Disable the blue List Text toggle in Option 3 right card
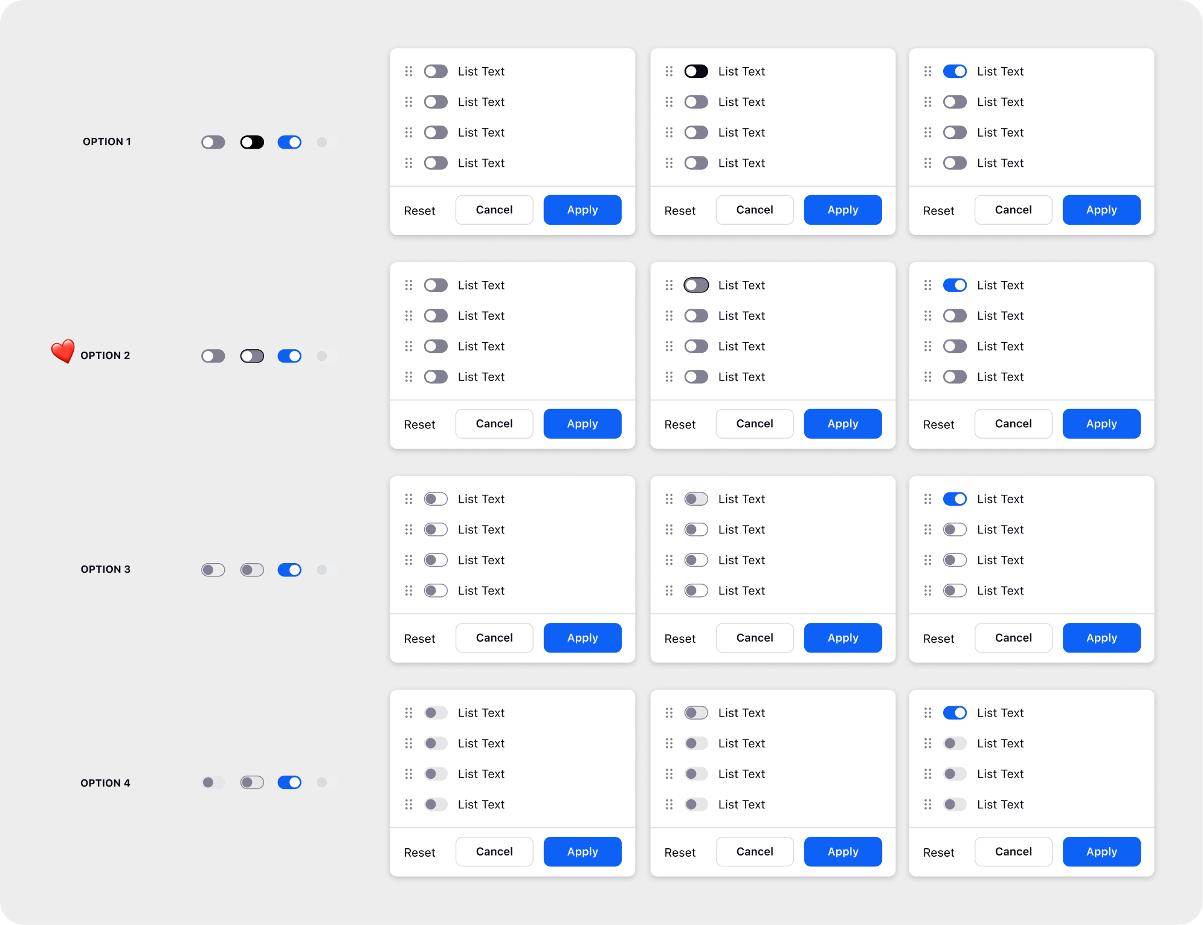This screenshot has height=925, width=1203. [x=955, y=499]
